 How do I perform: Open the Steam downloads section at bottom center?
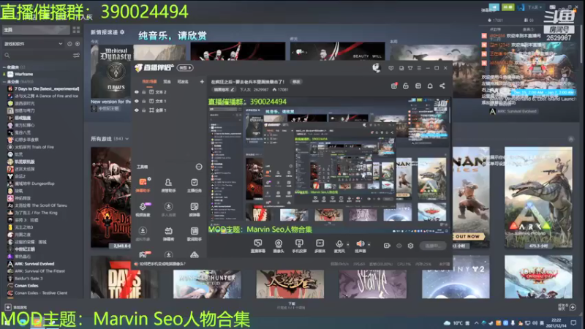[x=291, y=306]
